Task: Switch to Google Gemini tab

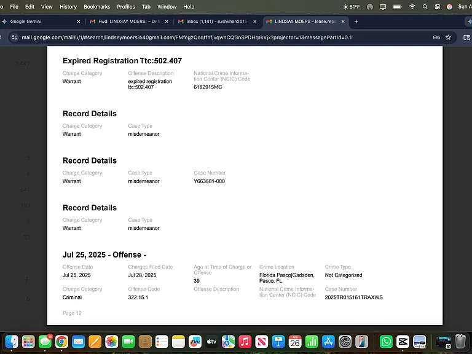Action: pos(41,22)
